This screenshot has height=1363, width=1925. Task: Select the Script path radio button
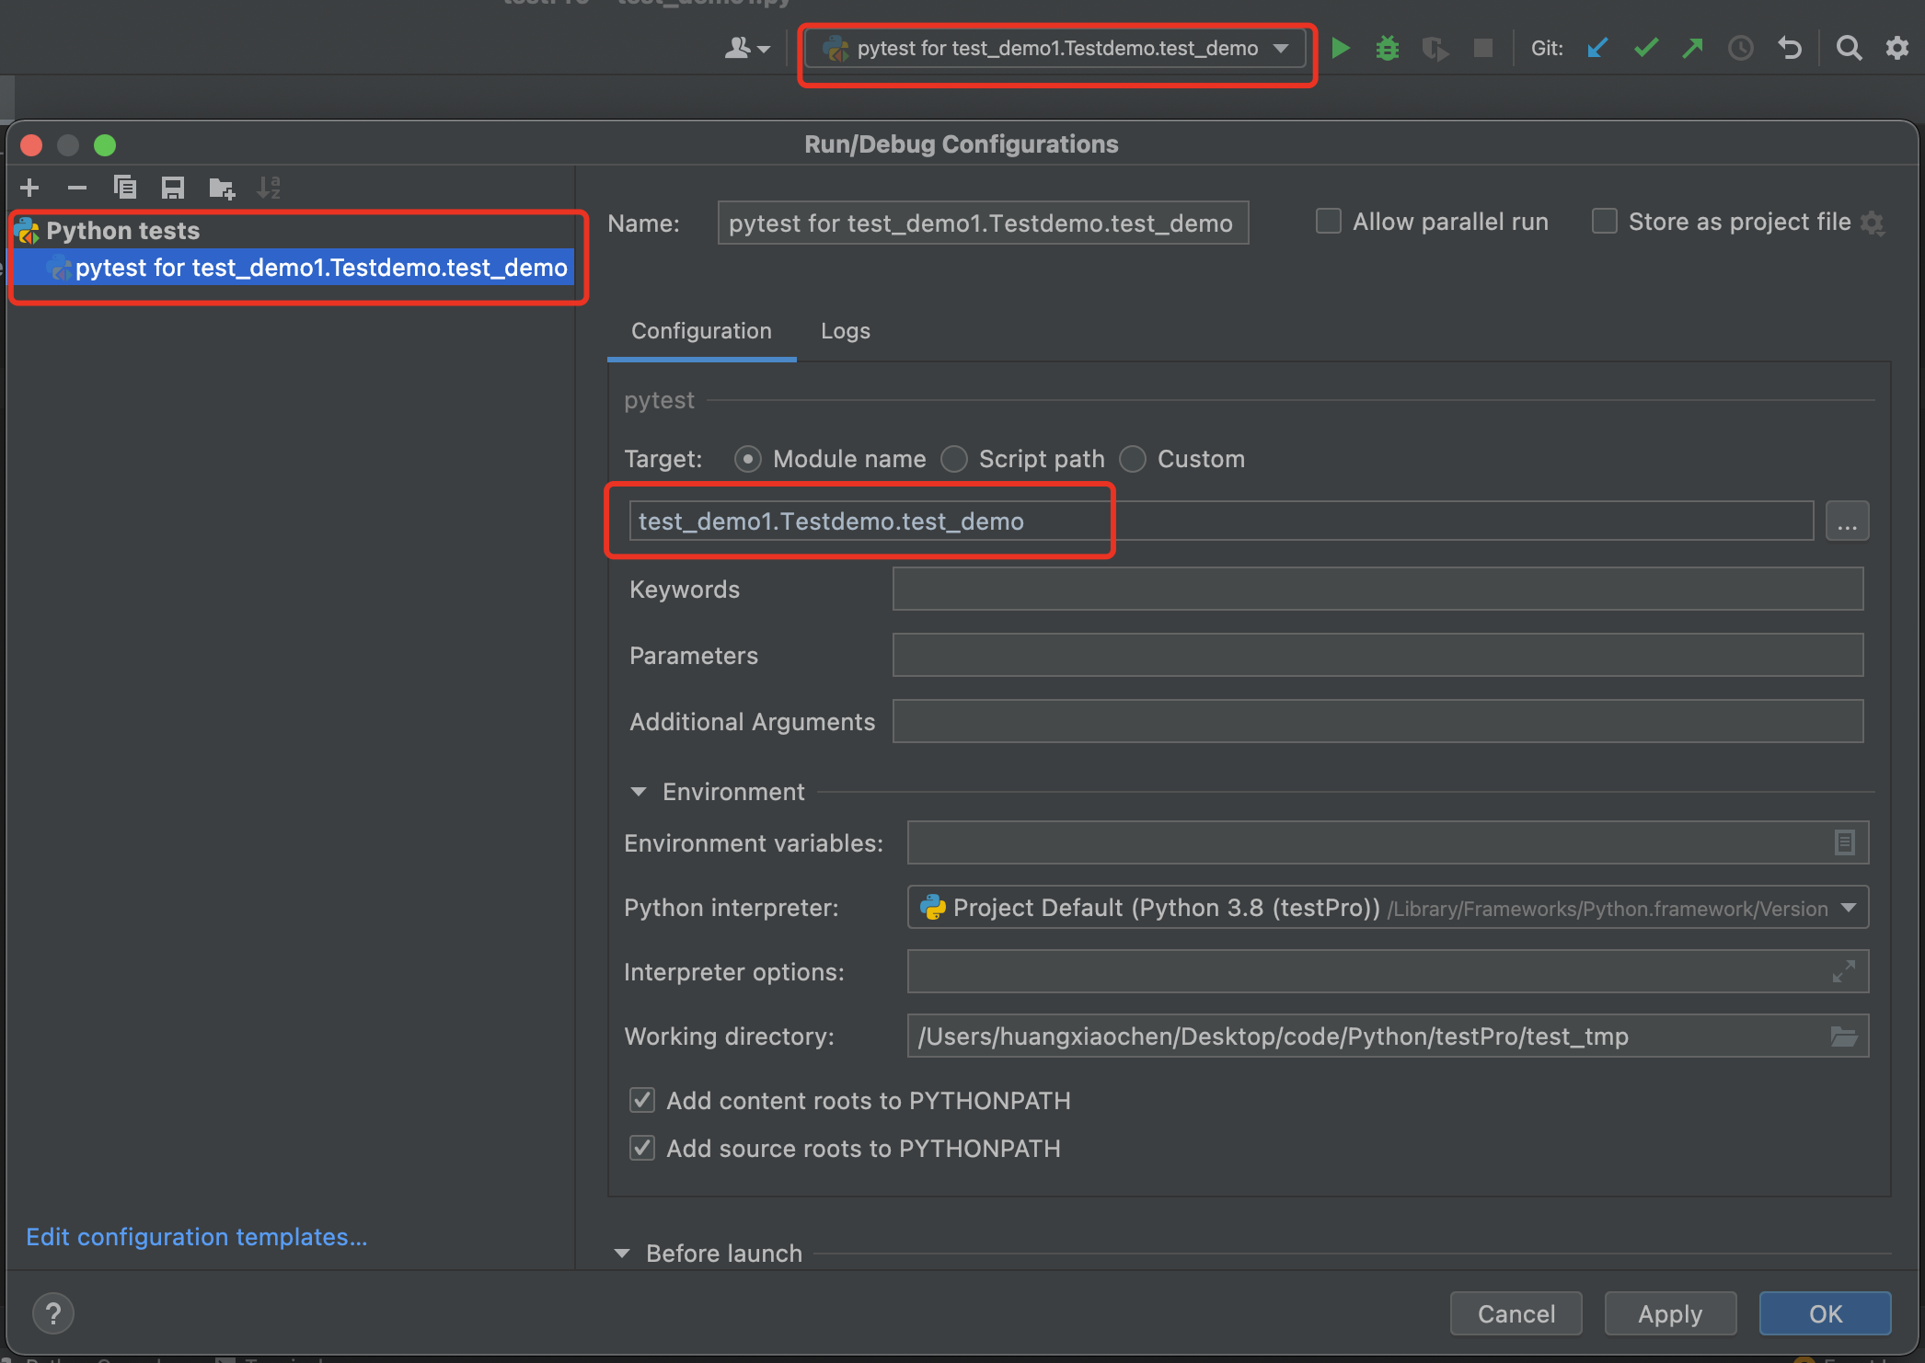coord(954,459)
